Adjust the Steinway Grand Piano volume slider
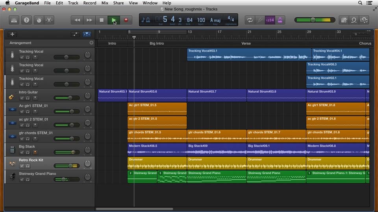Screen dimensions: 378x212 [x=67, y=179]
